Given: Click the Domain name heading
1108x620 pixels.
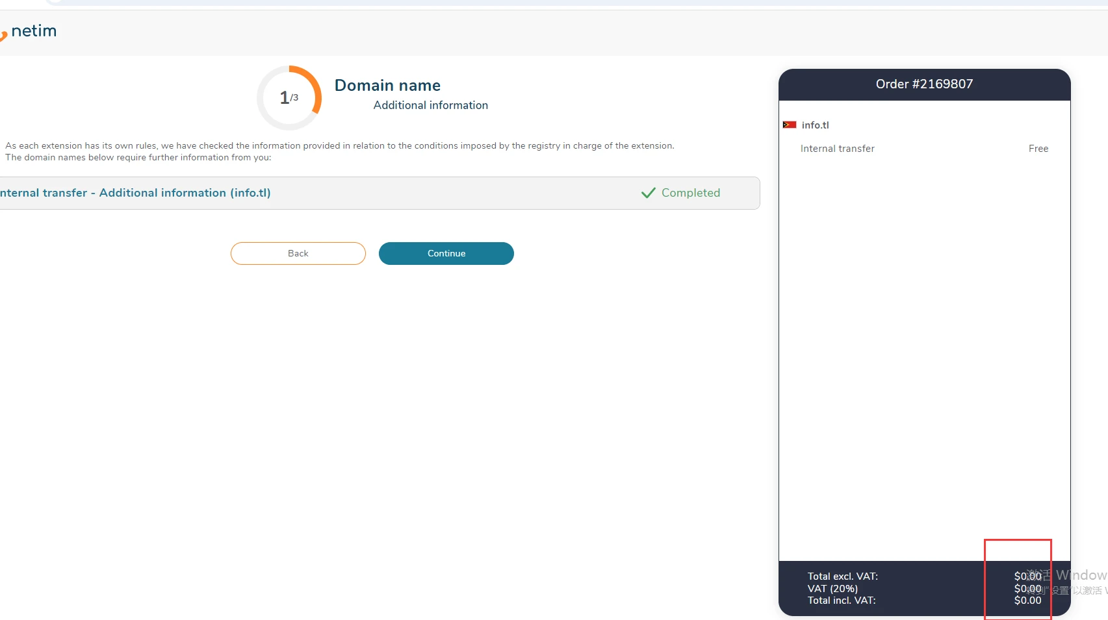Looking at the screenshot, I should tap(387, 86).
